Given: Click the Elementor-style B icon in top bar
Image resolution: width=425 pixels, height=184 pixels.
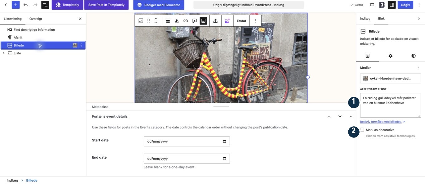Looking at the screenshot, I should 382,5.
